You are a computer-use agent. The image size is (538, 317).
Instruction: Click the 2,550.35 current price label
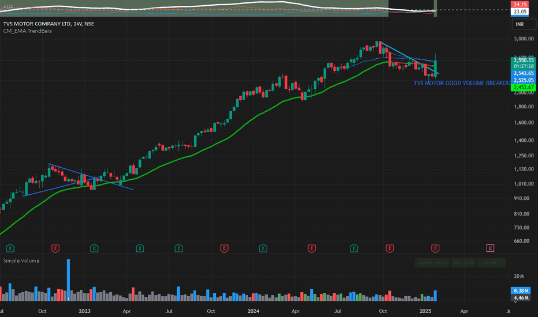pos(524,60)
